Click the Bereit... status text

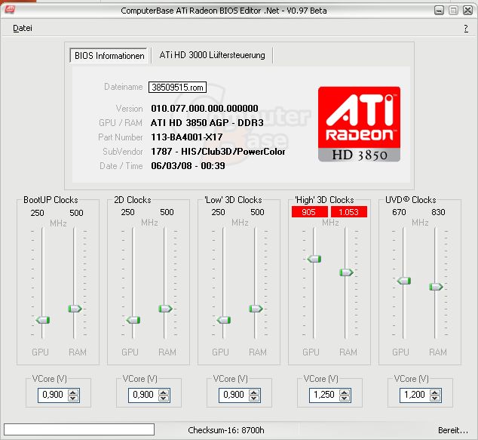click(x=453, y=430)
